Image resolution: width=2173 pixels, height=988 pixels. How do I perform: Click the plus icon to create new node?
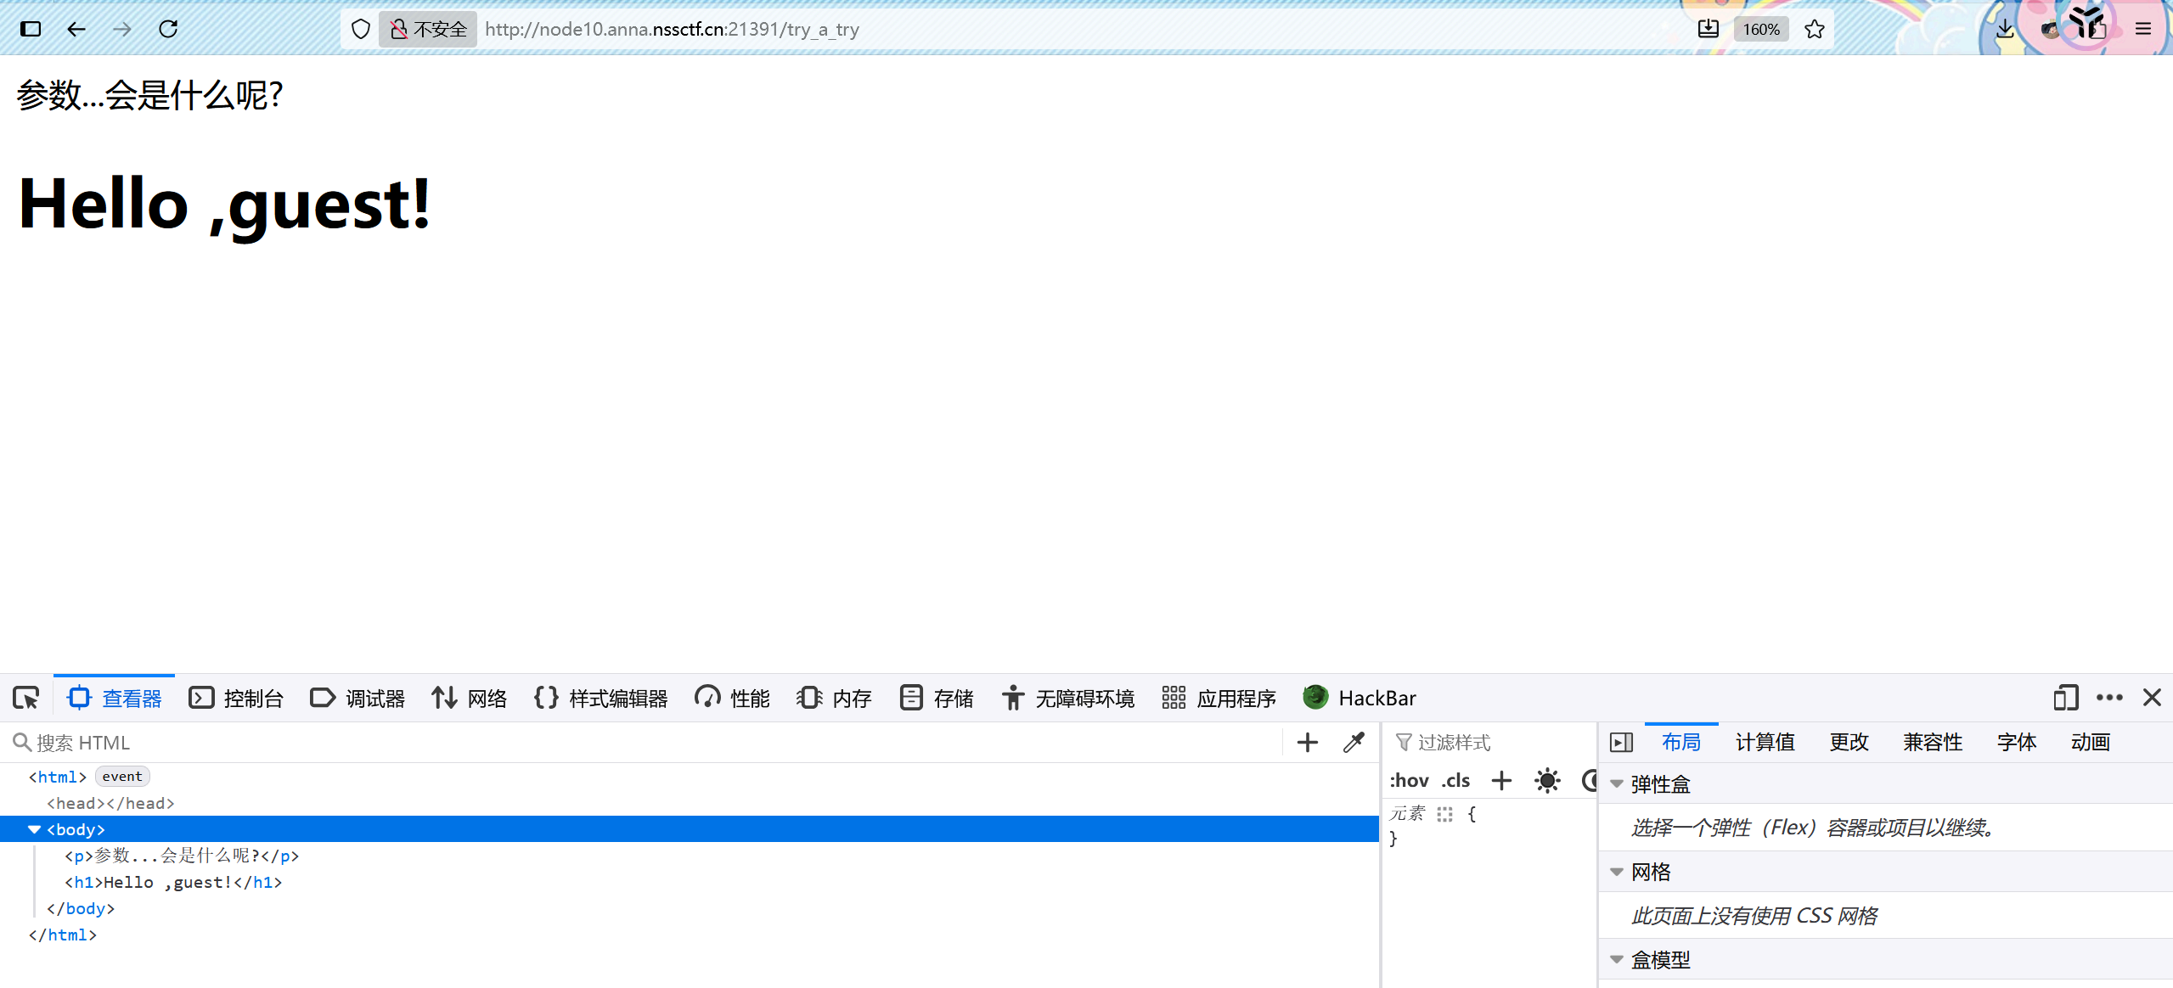click(1308, 743)
